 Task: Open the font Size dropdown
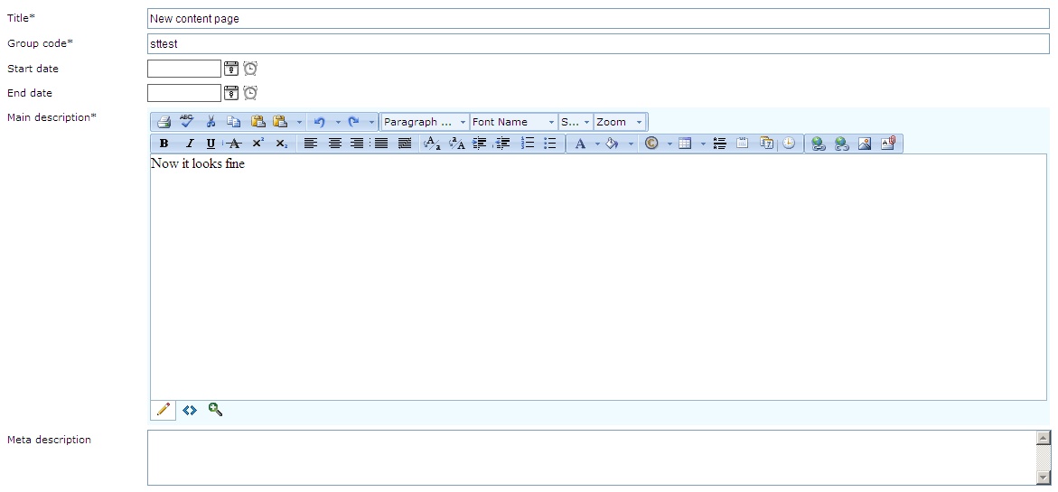click(x=576, y=122)
